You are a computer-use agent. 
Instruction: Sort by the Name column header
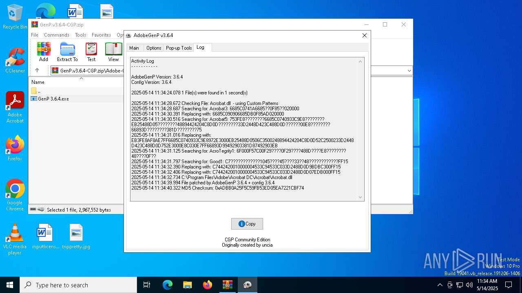38,82
